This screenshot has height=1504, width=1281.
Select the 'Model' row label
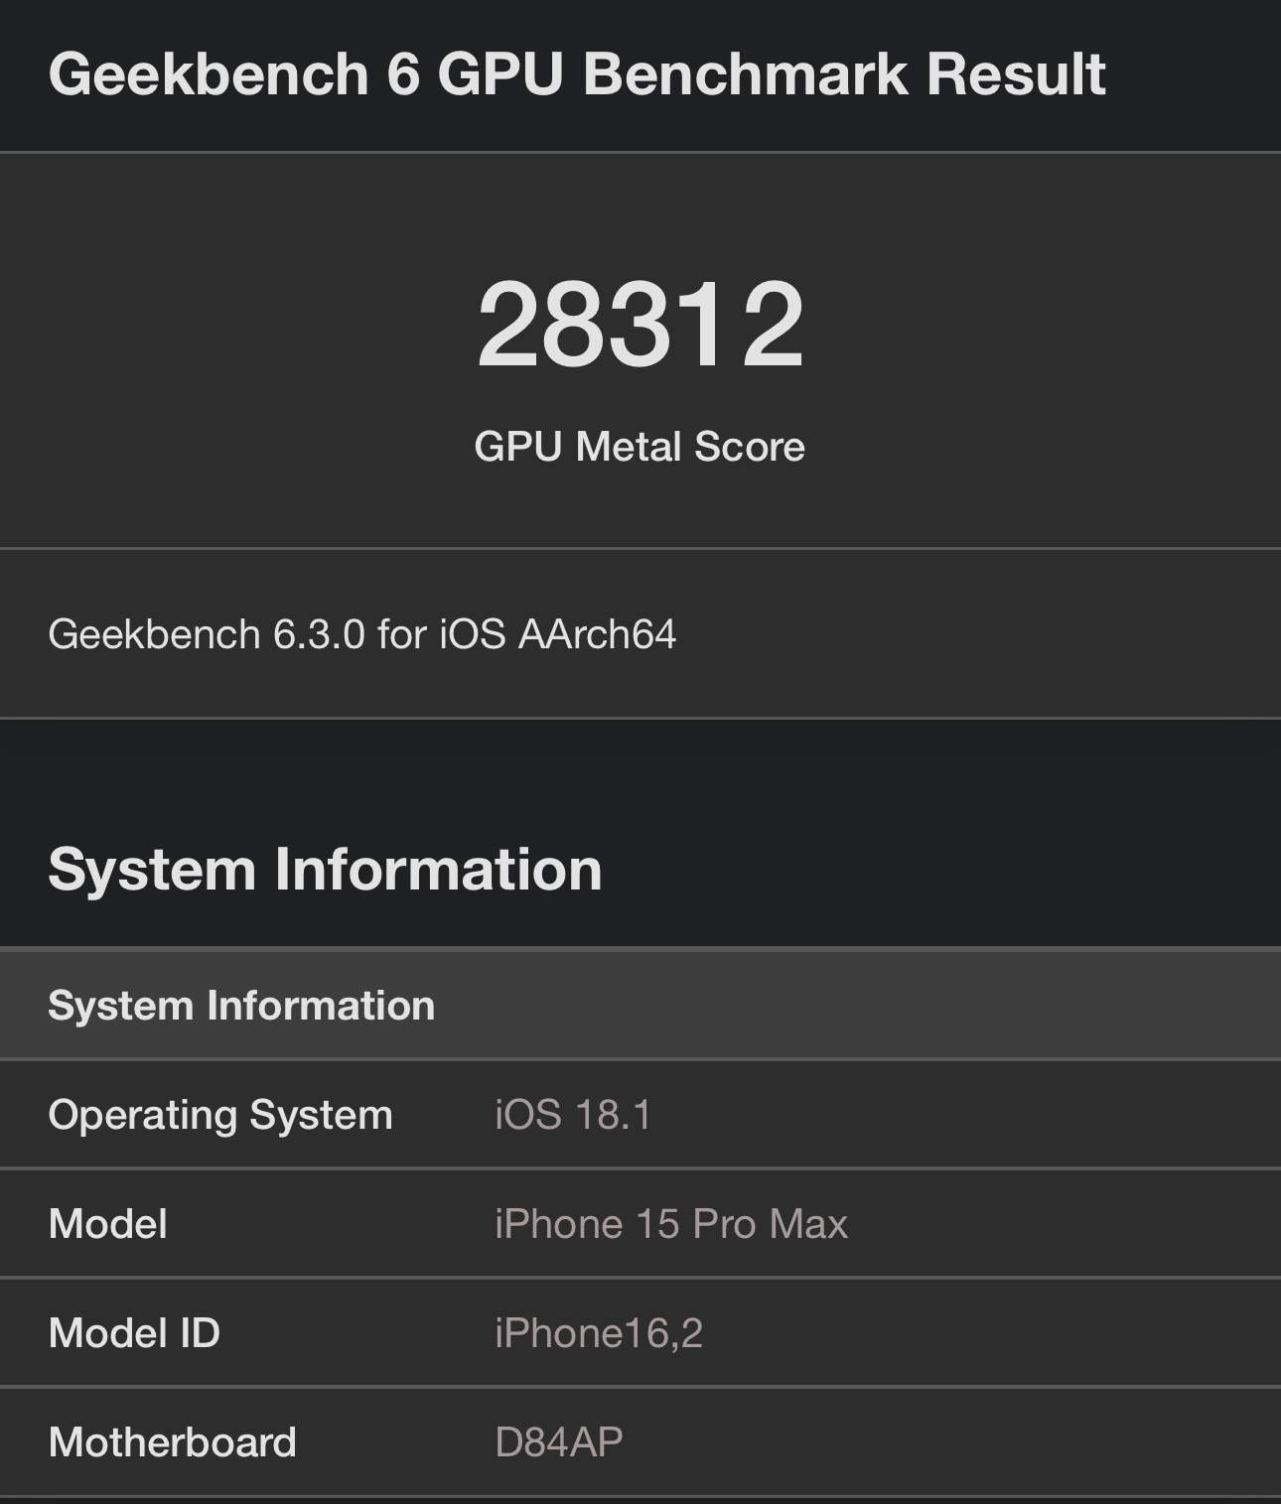pos(107,1224)
